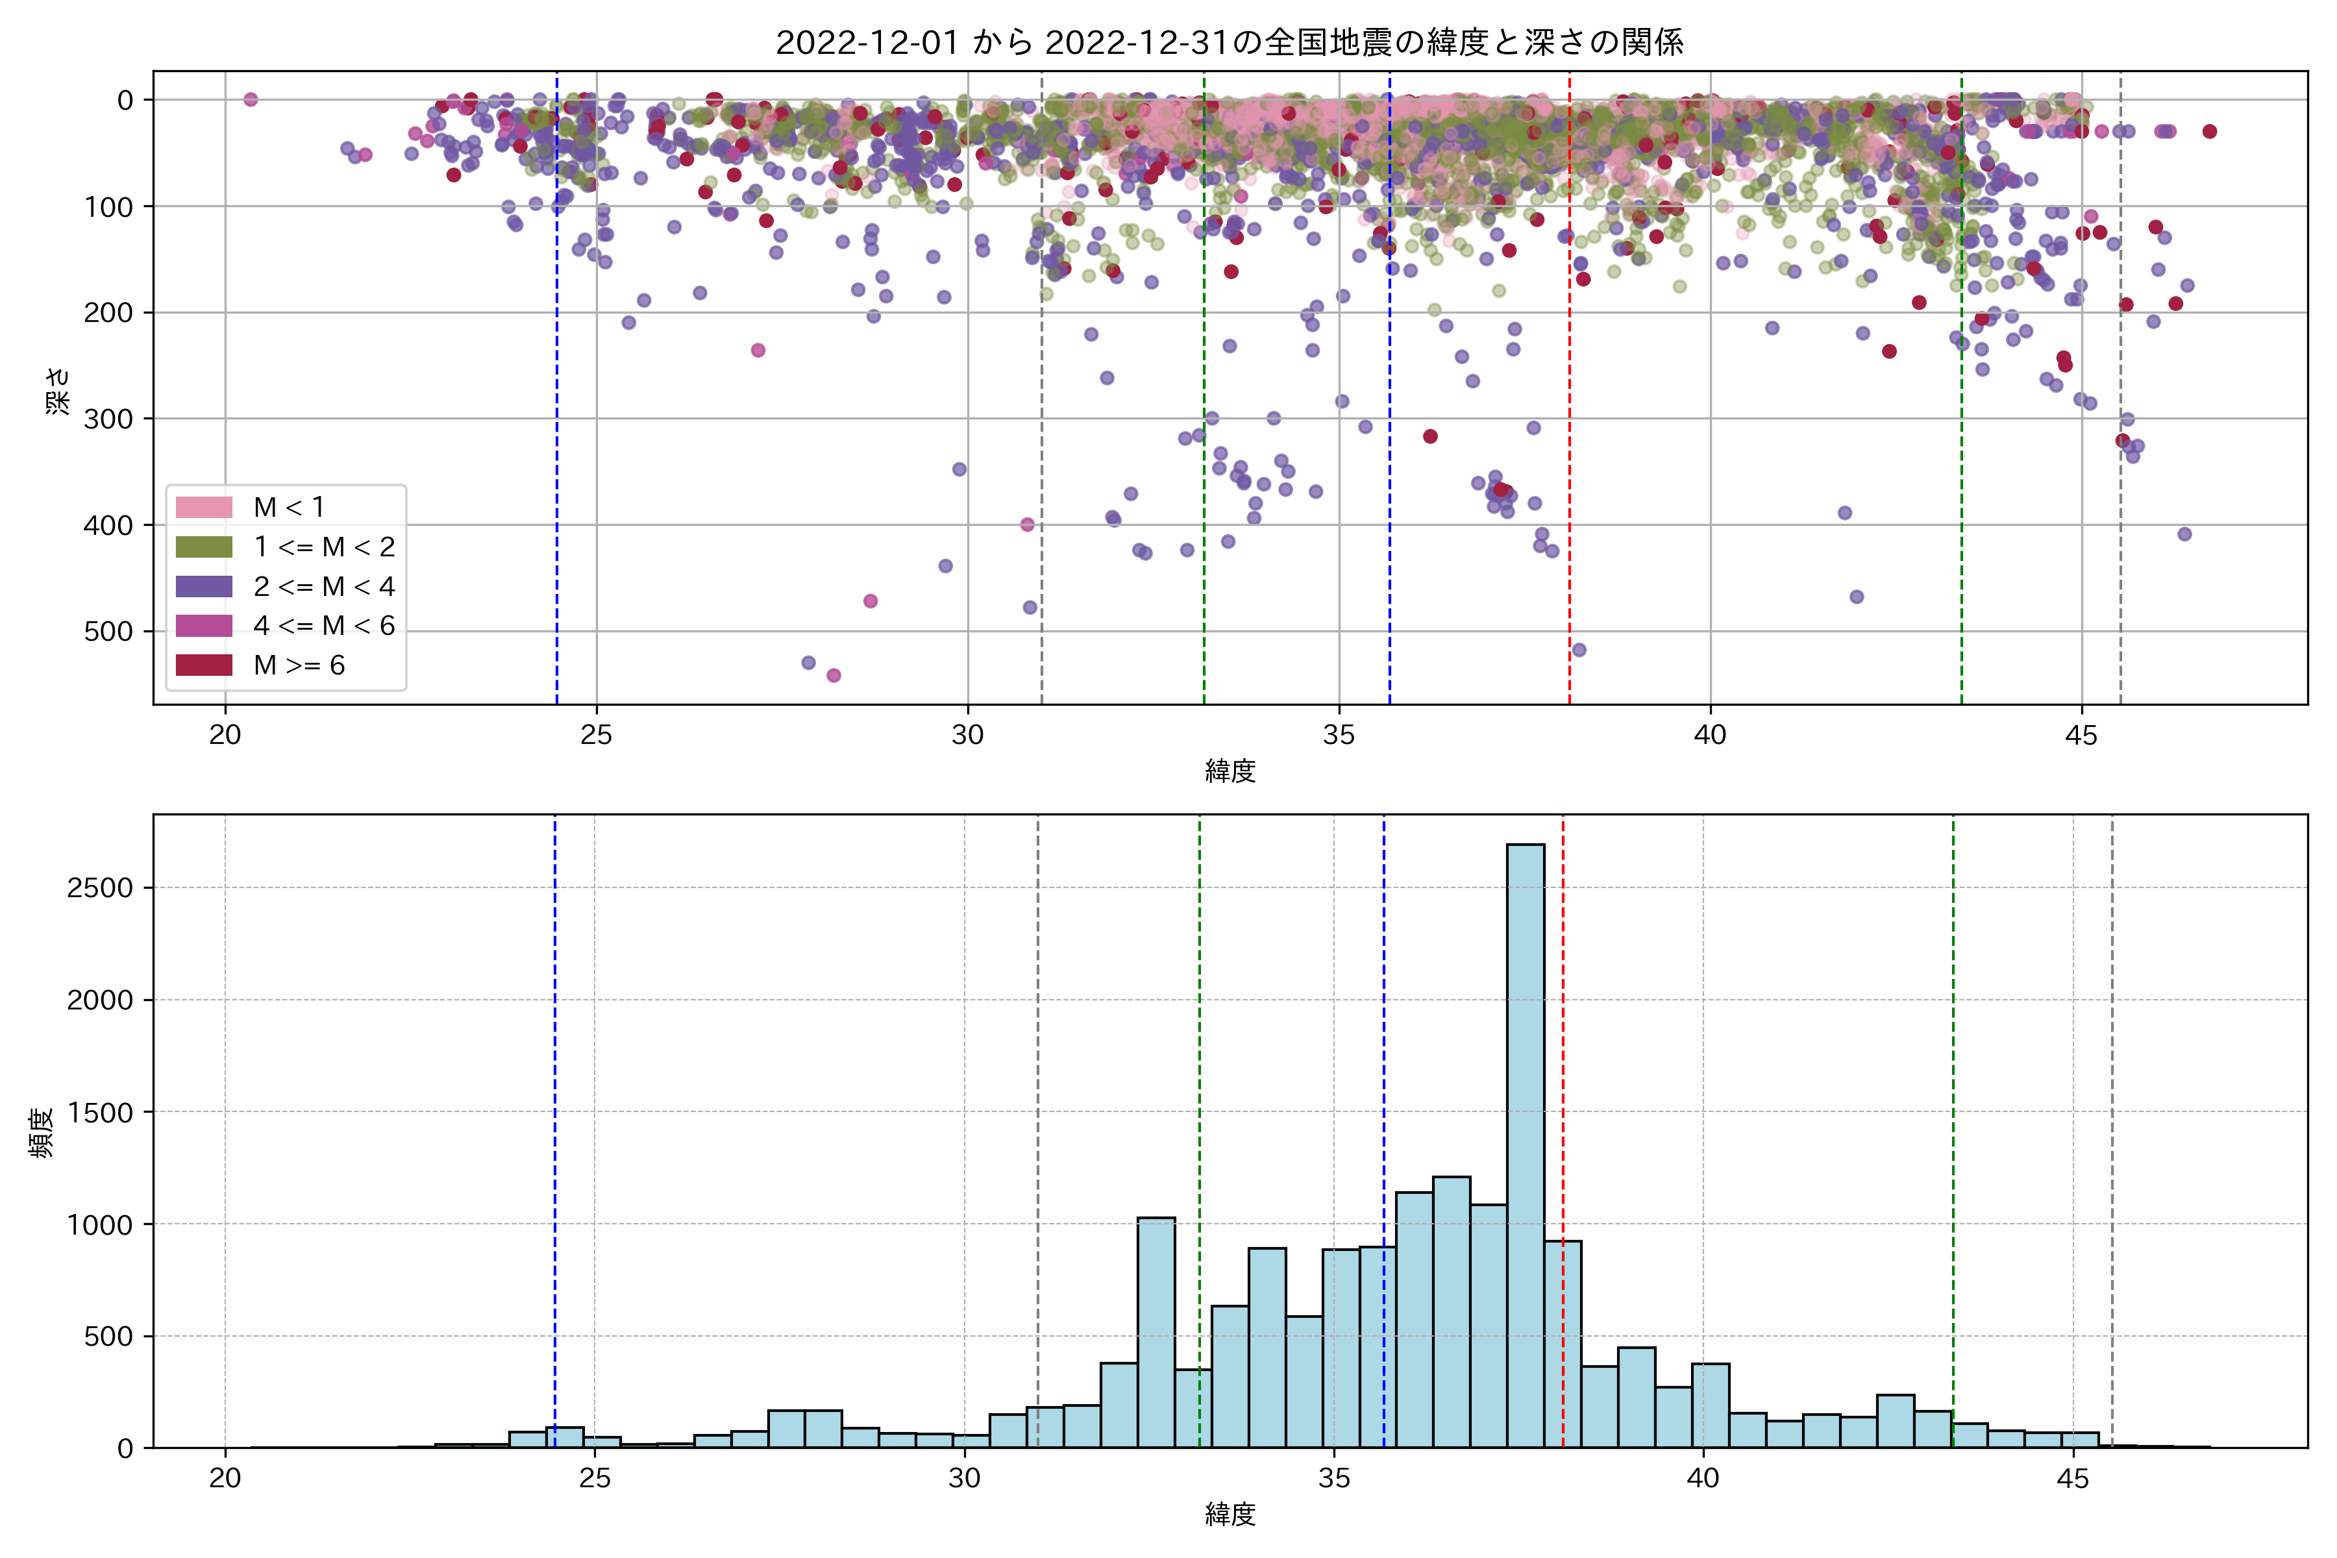Click the tallest histogram bar
This screenshot has height=1558, width=2337.
(x=1525, y=1143)
